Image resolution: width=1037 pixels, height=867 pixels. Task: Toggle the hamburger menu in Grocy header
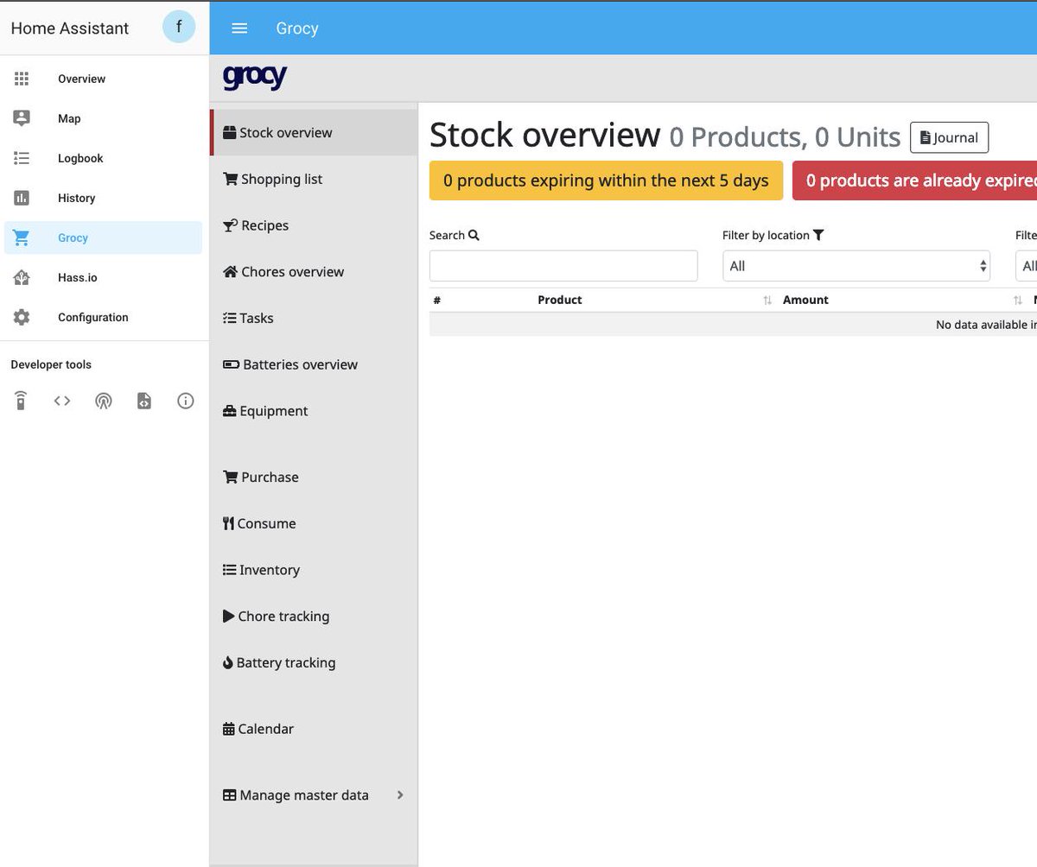239,28
